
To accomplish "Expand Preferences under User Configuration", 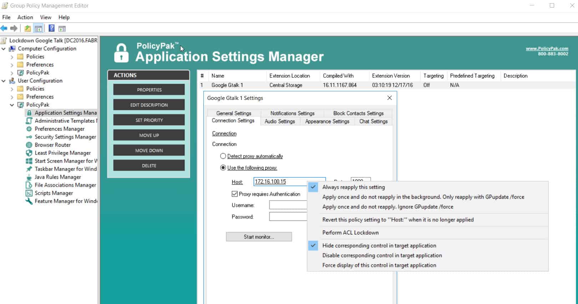I will pos(12,97).
